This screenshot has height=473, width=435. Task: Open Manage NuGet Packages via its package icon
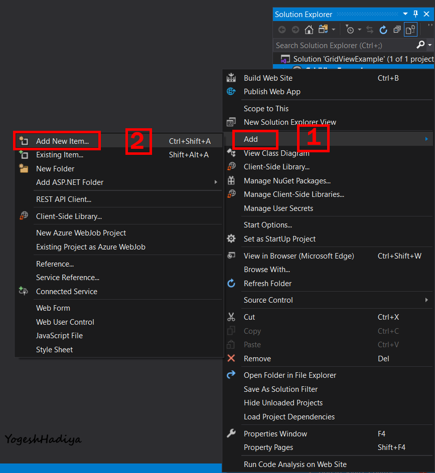[x=231, y=180]
